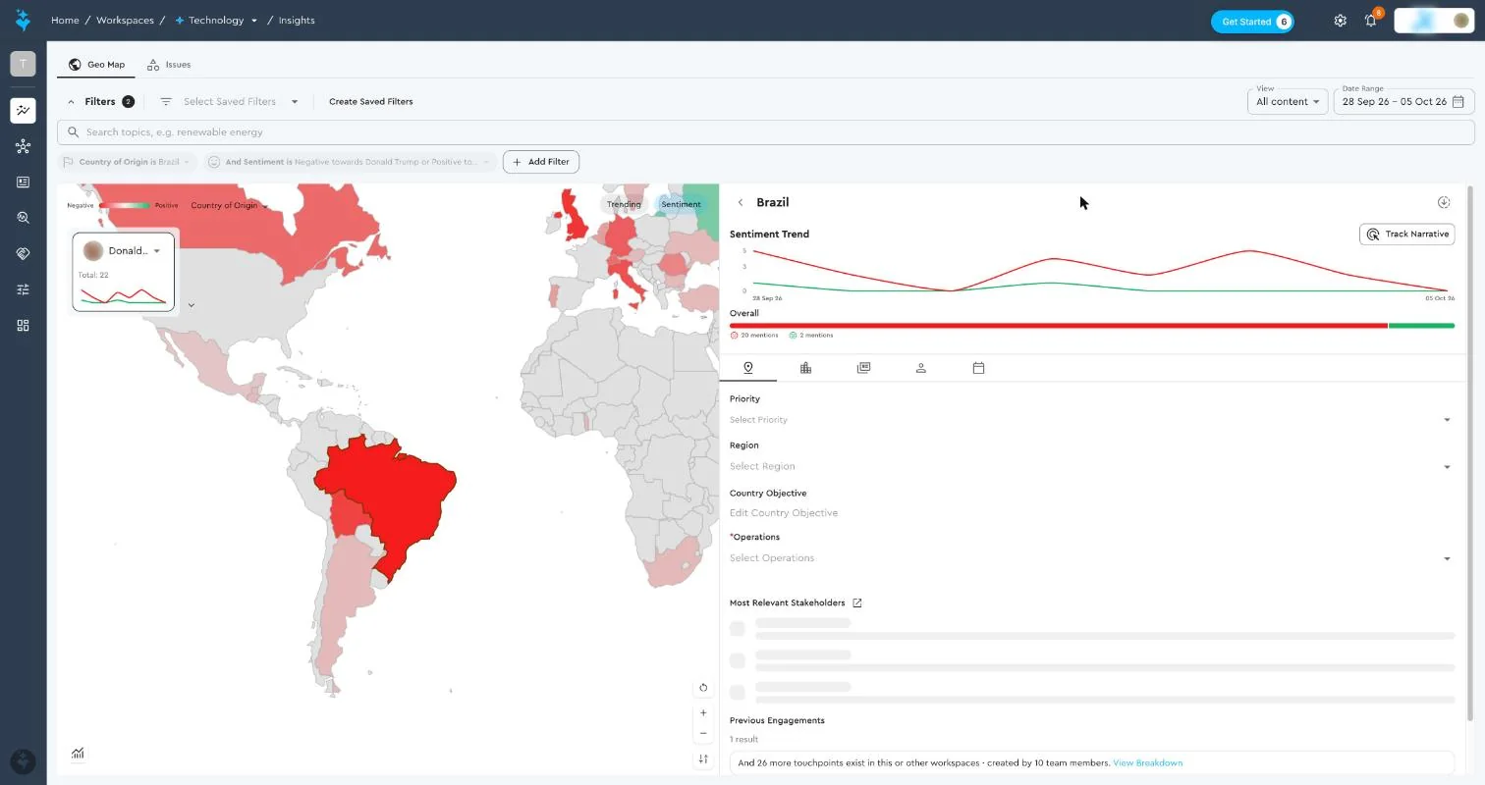This screenshot has width=1485, height=785.
Task: Switch to the Geo Map tab
Action: (x=96, y=65)
